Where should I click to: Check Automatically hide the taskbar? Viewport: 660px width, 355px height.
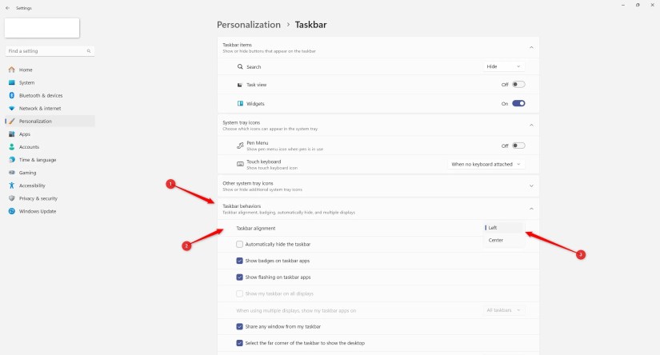[239, 245]
